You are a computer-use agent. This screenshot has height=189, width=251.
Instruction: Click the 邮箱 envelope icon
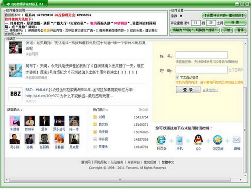[236, 140]
